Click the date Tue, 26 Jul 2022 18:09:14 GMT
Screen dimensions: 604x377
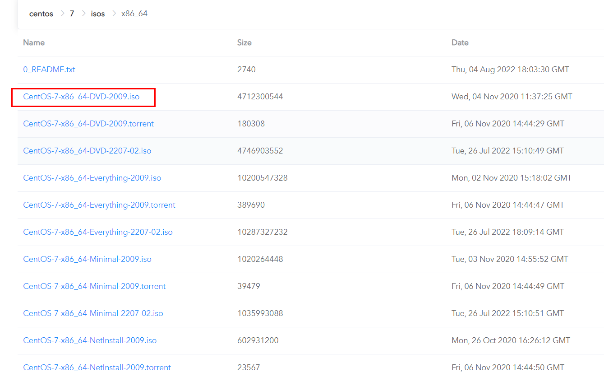click(507, 232)
